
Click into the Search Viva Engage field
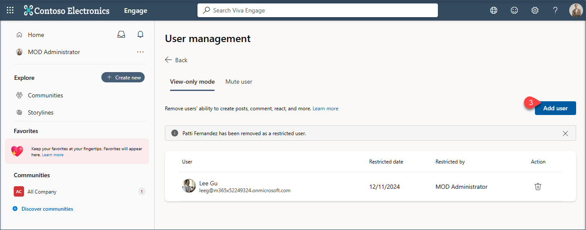pos(318,10)
